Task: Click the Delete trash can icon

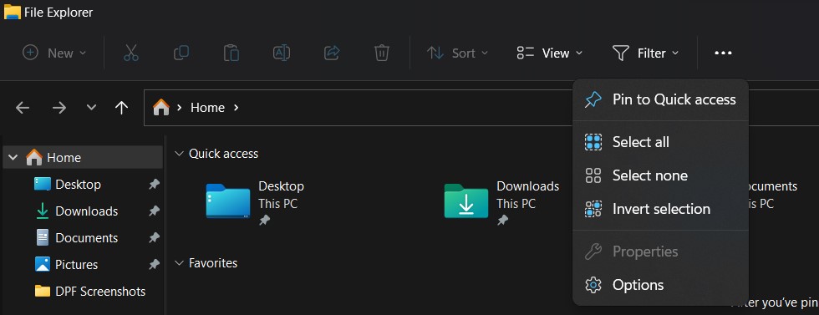Action: (382, 53)
